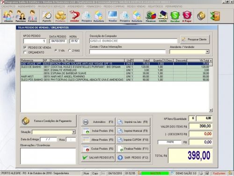Image resolution: width=234 pixels, height=176 pixels.
Task: Select row ESPUMA DE BARBEAR SUAVE
Action: coord(115,73)
